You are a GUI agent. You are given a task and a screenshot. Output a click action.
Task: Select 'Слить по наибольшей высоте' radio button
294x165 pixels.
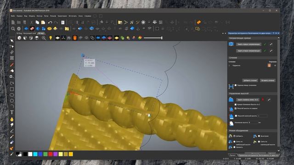[234, 142]
